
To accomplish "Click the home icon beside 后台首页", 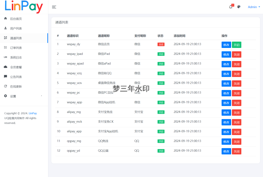I will (6, 18).
